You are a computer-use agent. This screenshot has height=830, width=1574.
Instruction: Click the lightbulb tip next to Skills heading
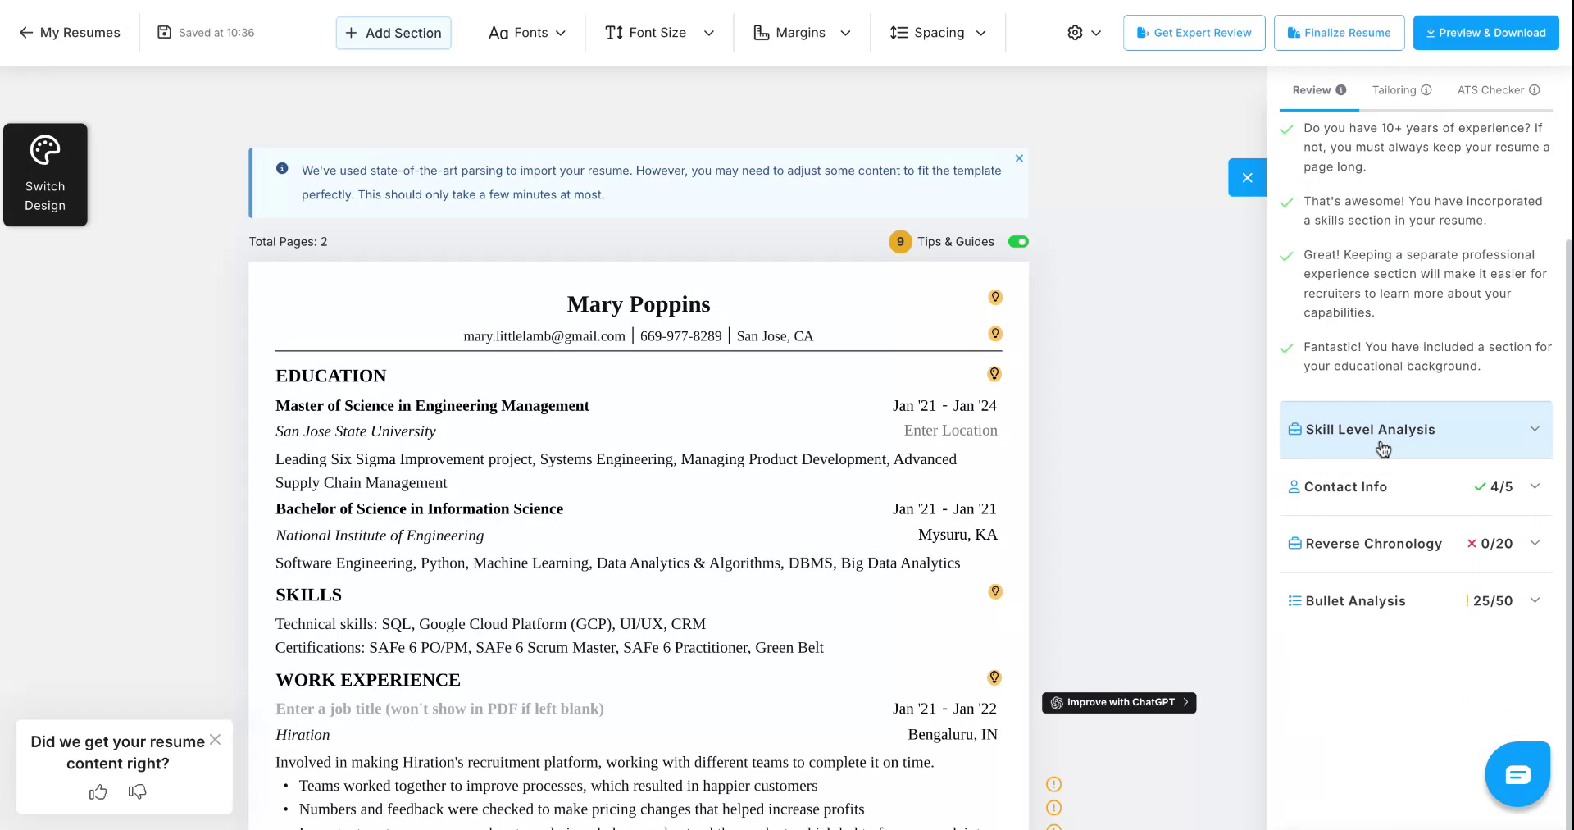(x=994, y=591)
